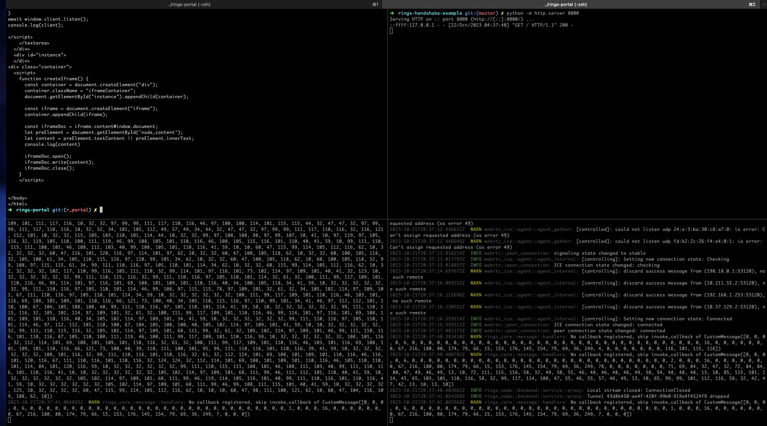Click the '</body>' closing tag
Viewport: 767px width, 426px height.
(17, 198)
